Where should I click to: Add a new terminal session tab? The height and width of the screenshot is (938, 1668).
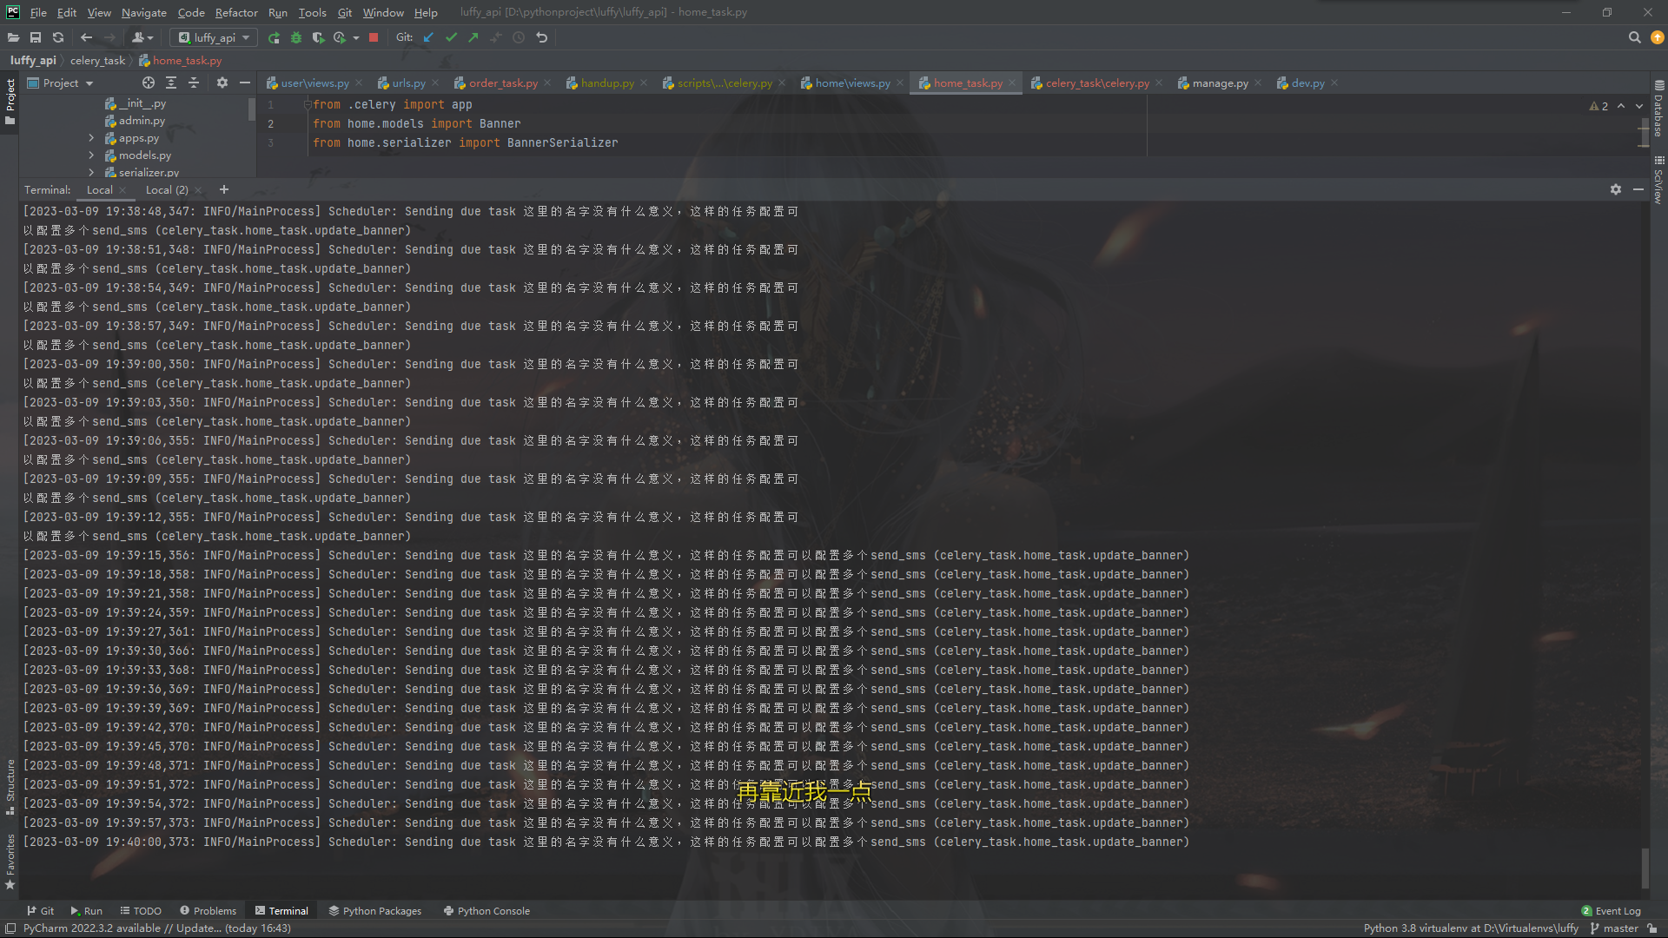pyautogui.click(x=224, y=189)
